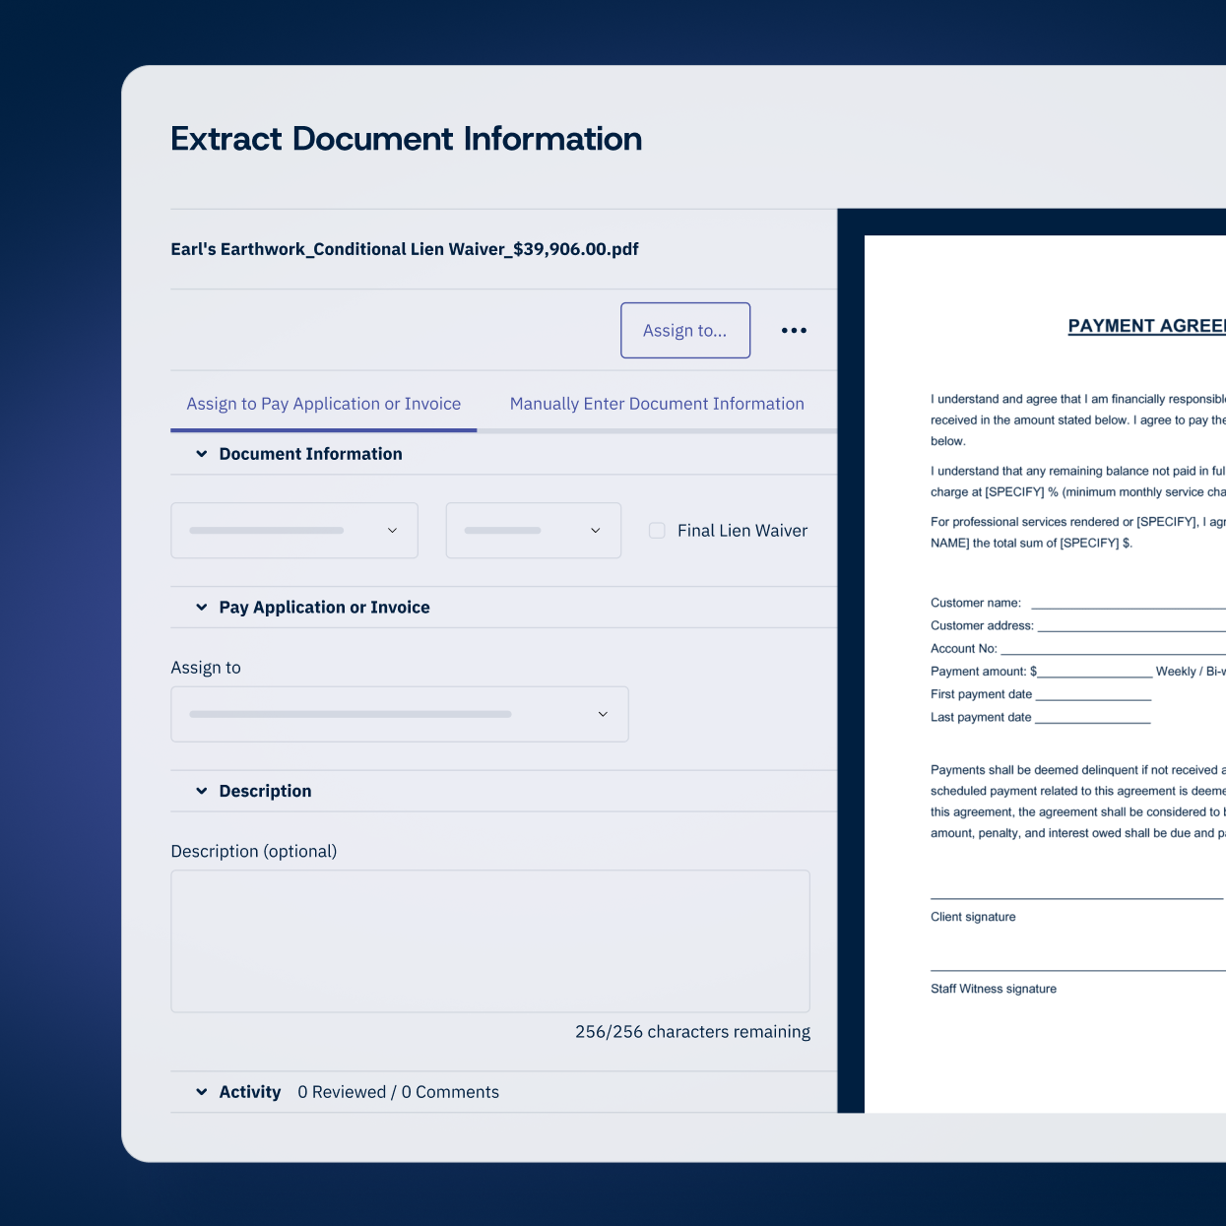Collapse the Activity section chevron

(202, 1092)
